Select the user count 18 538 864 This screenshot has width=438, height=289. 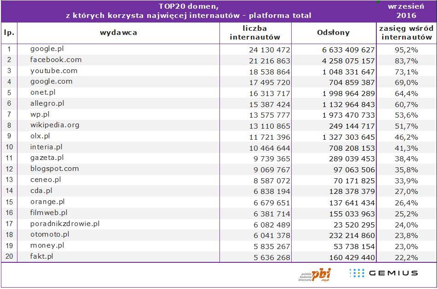[270, 72]
